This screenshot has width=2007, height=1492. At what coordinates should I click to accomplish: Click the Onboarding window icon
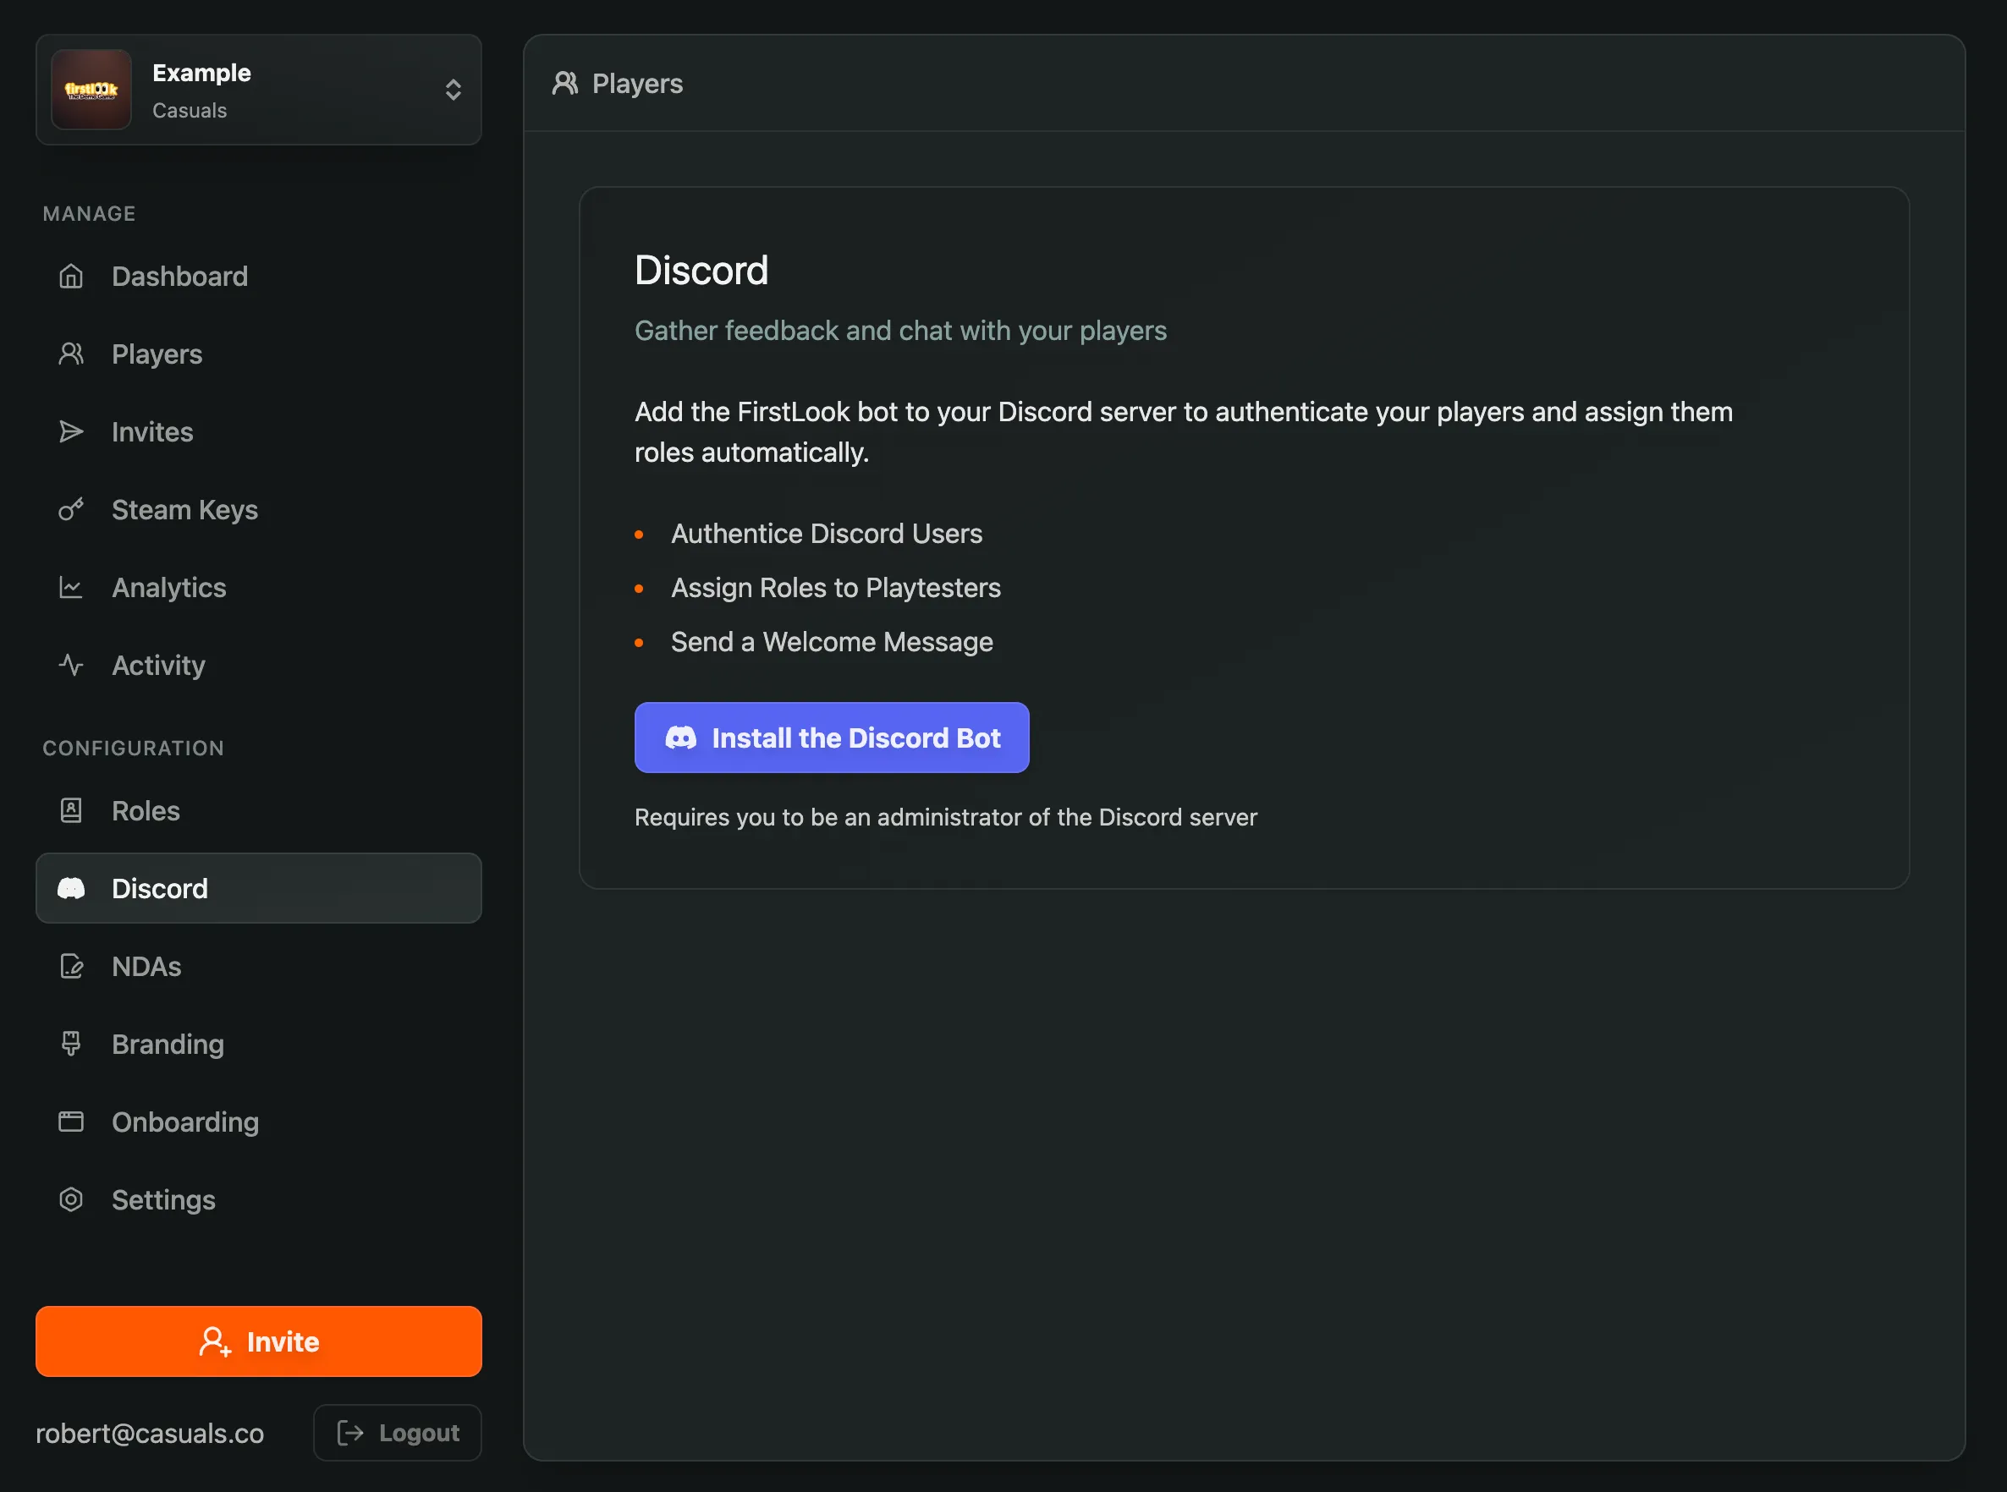coord(70,1122)
